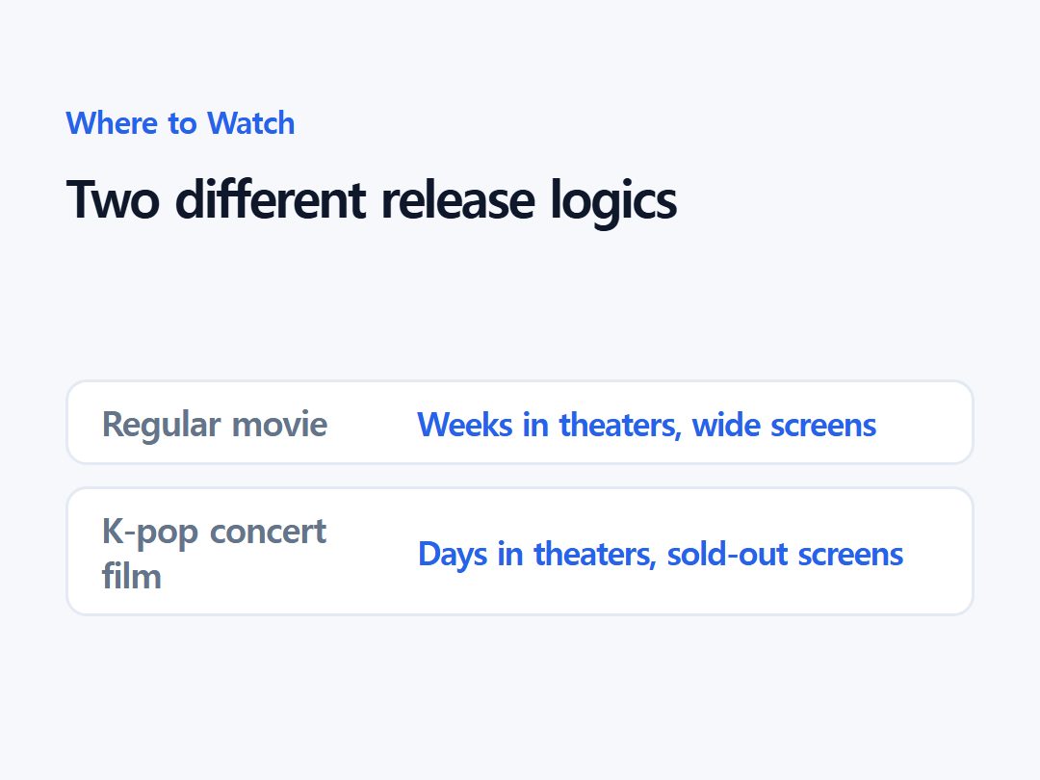The width and height of the screenshot is (1040, 780).
Task: Click the 'K-pop concert film' label
Action: pos(214,553)
